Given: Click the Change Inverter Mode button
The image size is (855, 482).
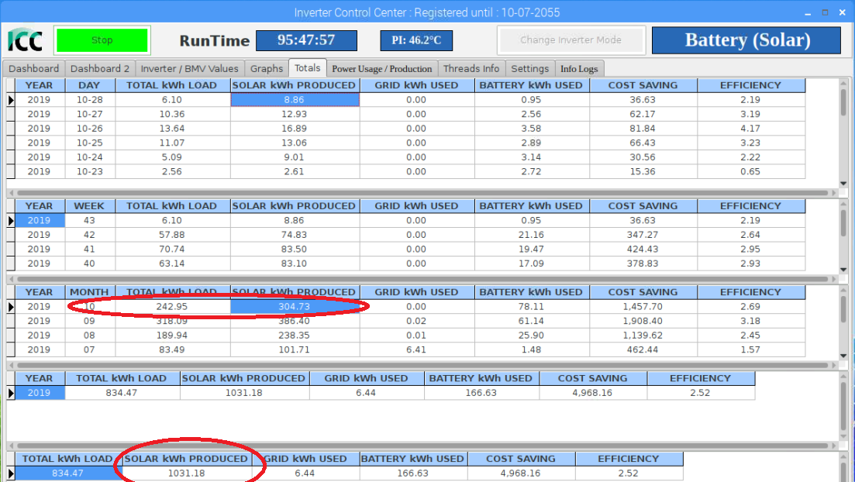Looking at the screenshot, I should (x=571, y=40).
